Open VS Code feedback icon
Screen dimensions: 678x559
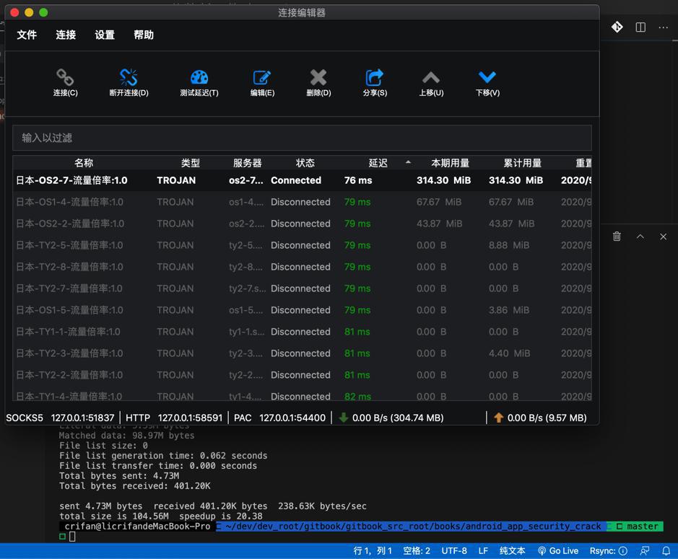(x=645, y=551)
